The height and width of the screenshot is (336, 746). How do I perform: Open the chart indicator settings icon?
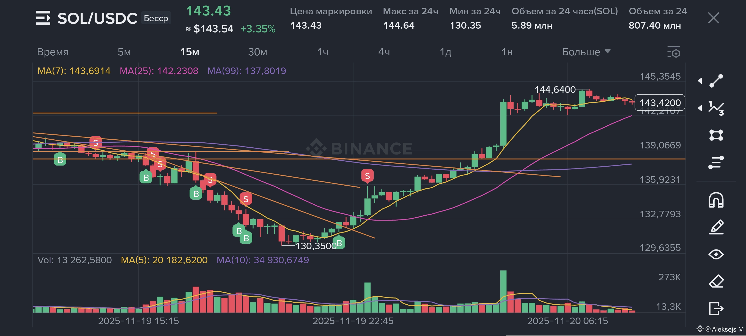point(674,52)
